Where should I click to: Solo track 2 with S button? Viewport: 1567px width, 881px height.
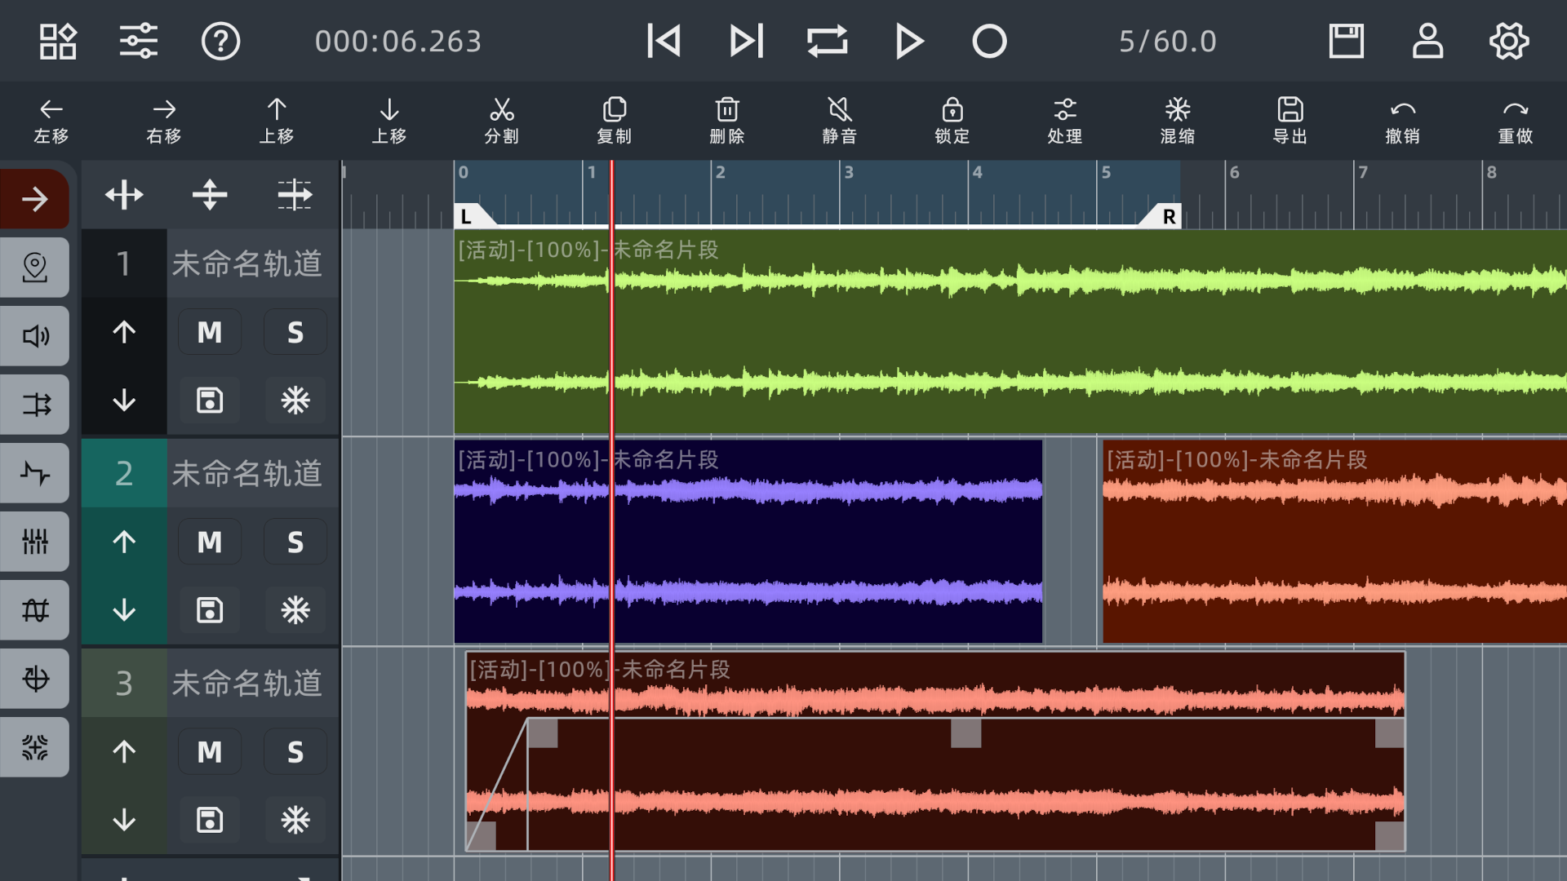coord(295,542)
